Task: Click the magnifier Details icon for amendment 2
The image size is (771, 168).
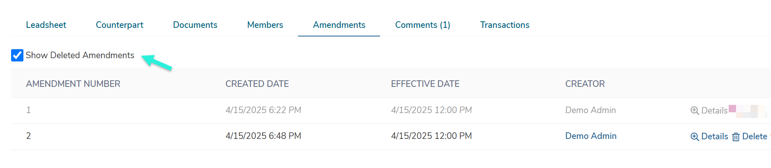Action: click(695, 136)
